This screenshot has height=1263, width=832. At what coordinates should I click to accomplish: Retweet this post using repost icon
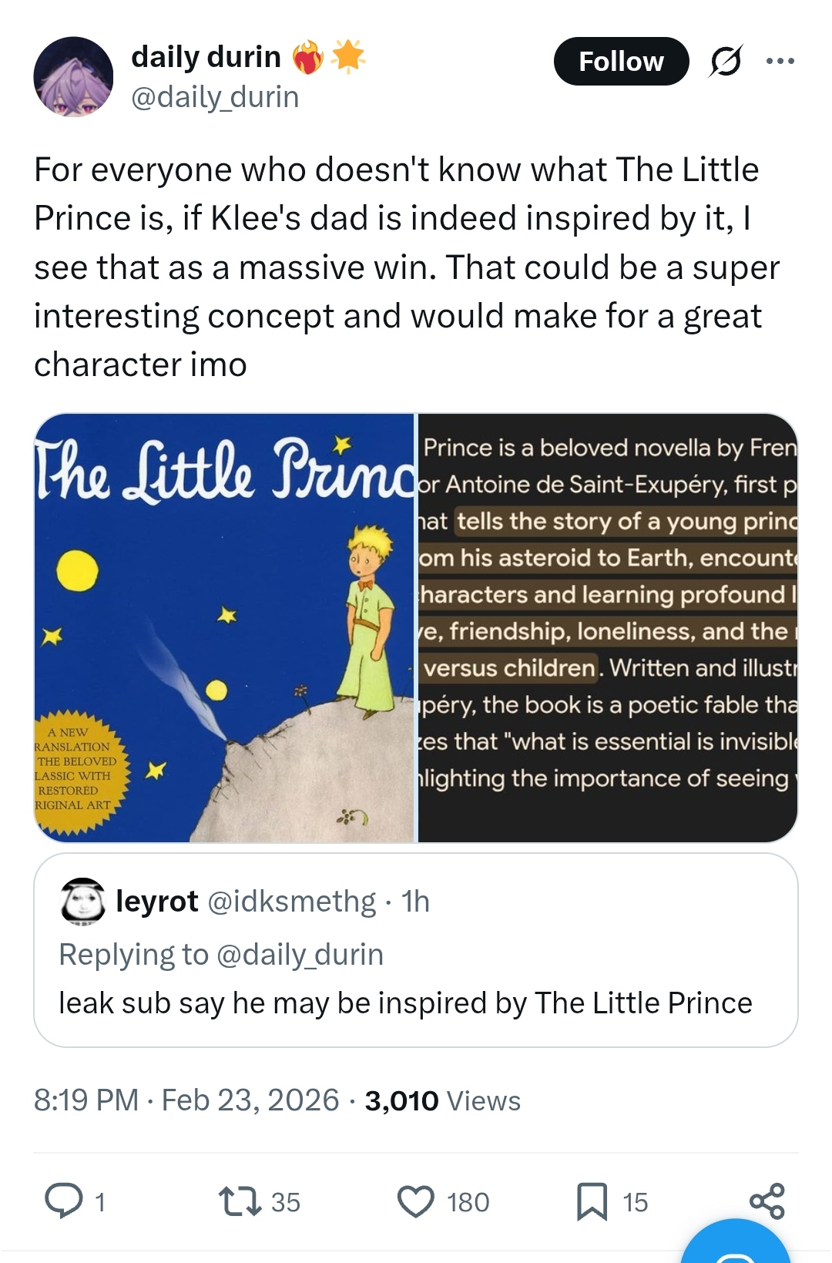pyautogui.click(x=240, y=1201)
